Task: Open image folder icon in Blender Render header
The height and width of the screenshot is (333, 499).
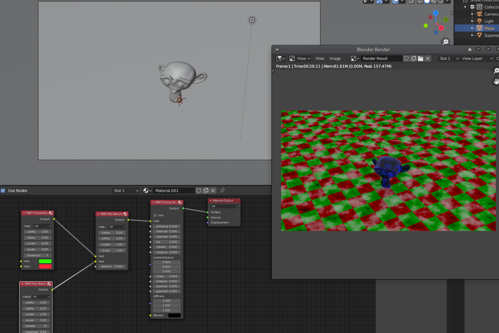Action: (421, 58)
